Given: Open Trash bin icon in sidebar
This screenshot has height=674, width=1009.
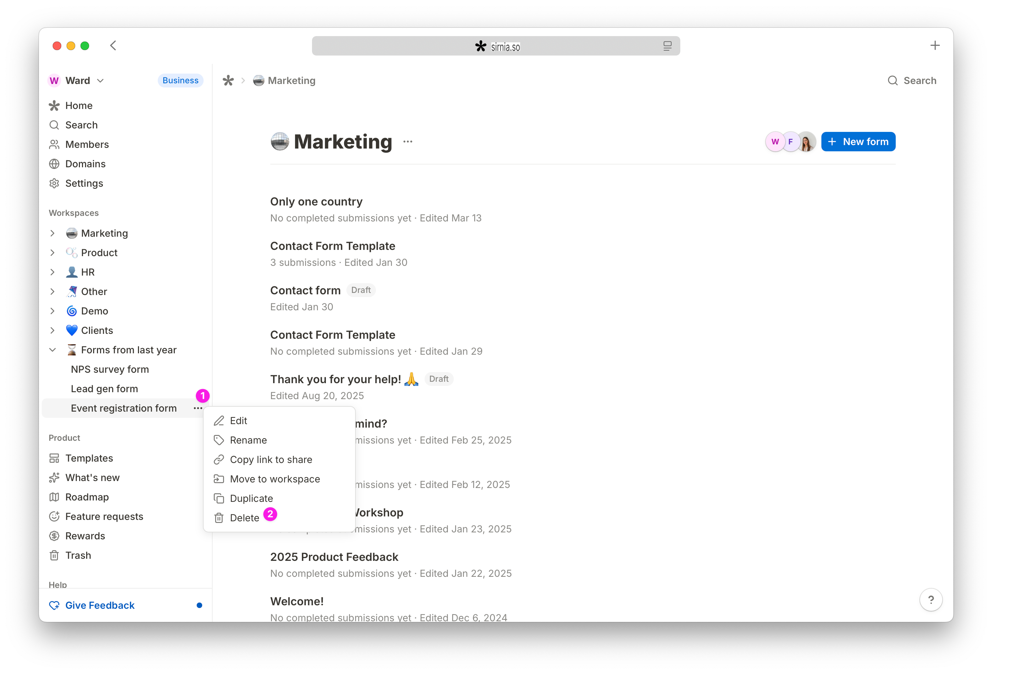Looking at the screenshot, I should click(54, 555).
